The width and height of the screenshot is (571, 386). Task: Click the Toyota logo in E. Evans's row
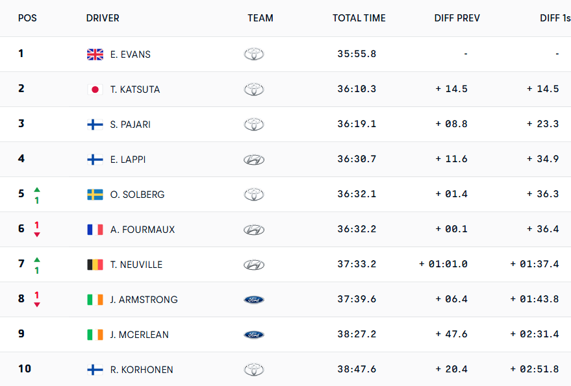click(x=254, y=54)
